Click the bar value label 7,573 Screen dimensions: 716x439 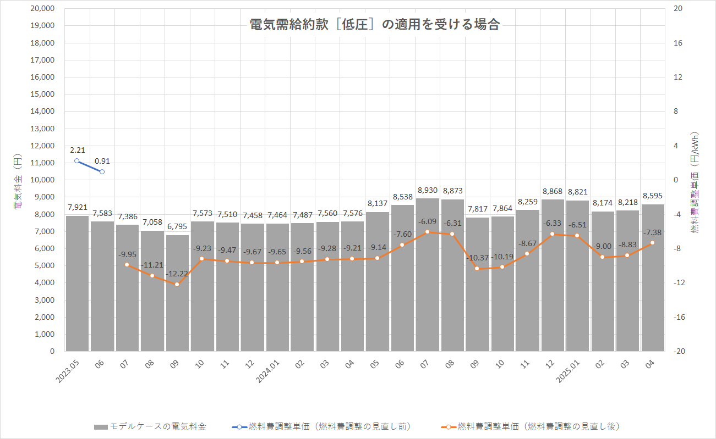[x=202, y=213]
